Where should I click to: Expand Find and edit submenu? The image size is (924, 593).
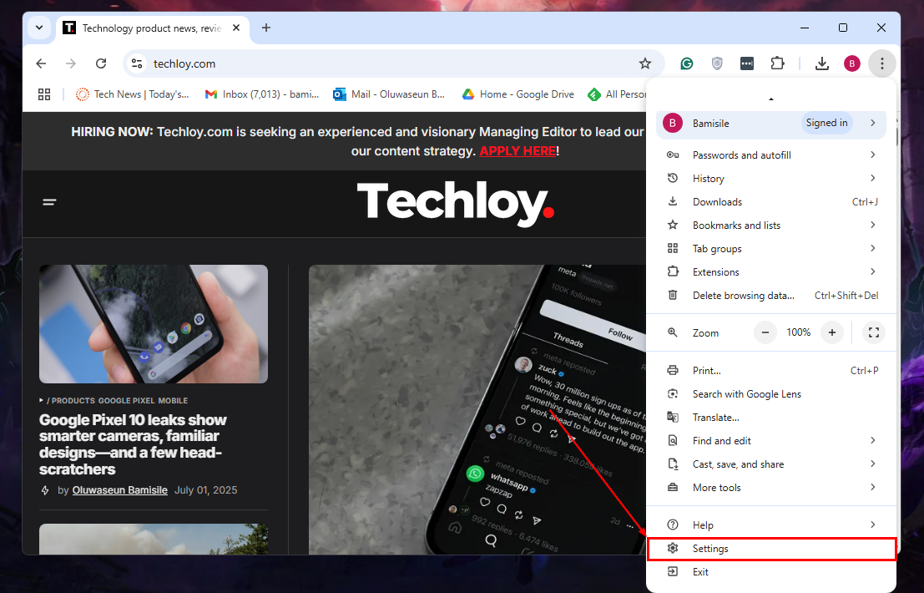pyautogui.click(x=770, y=441)
